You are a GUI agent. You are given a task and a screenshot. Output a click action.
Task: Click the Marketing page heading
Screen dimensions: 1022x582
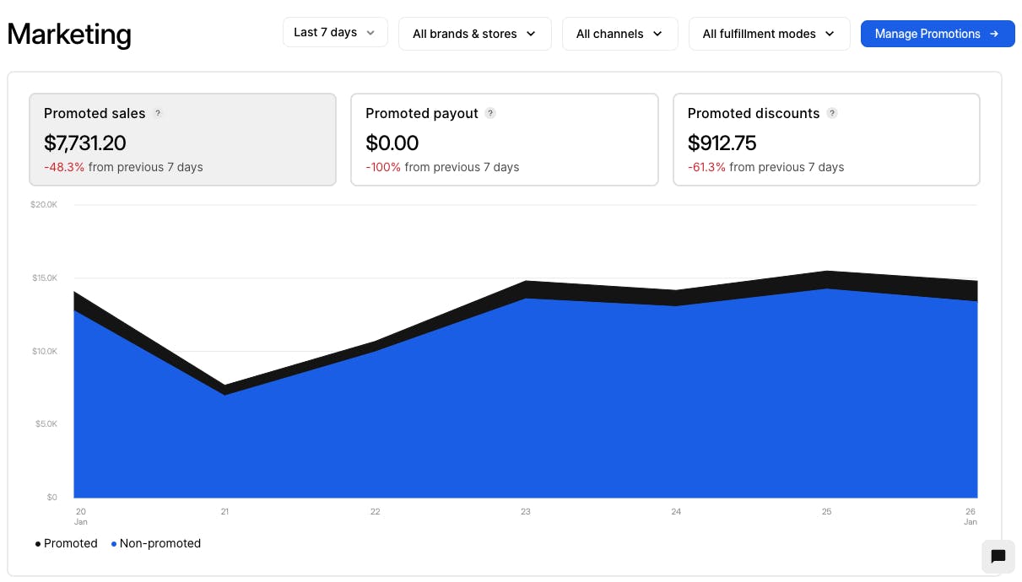pyautogui.click(x=69, y=34)
